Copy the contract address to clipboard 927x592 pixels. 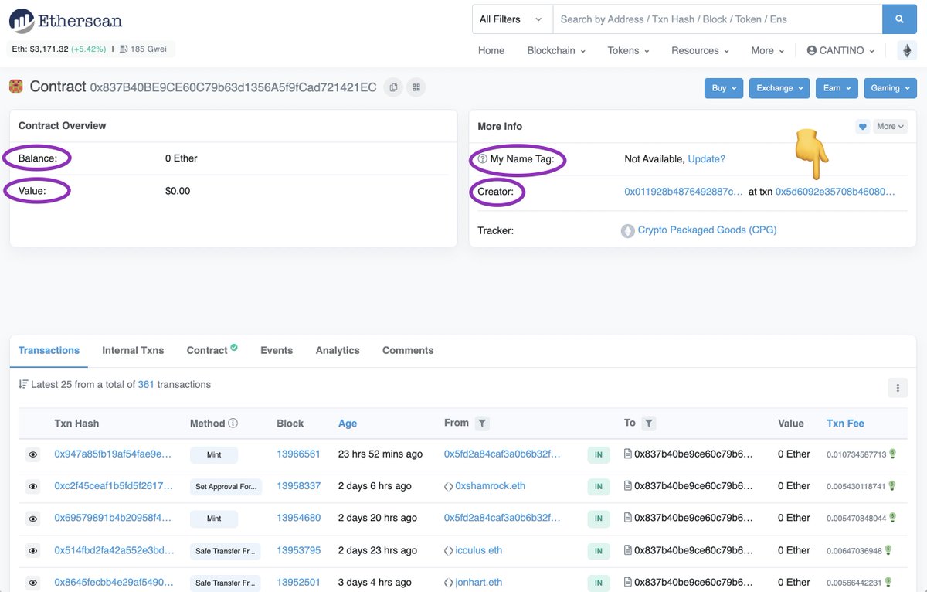click(393, 87)
